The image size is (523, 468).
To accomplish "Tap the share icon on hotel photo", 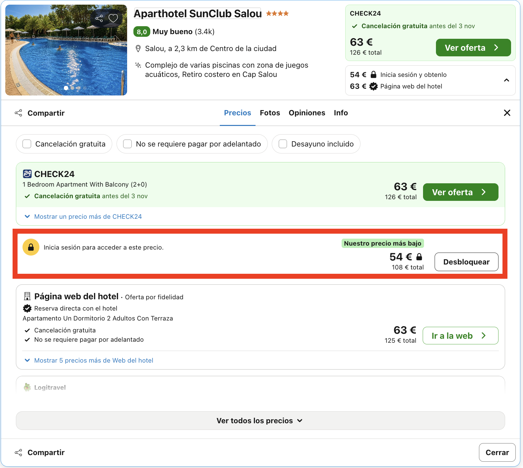I will pos(99,18).
